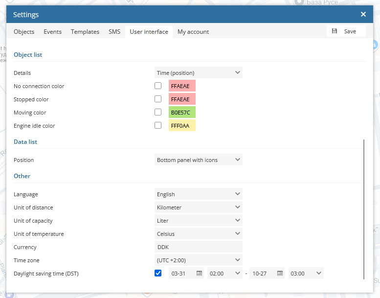Disable Daylight saving time checkbox
This screenshot has width=380, height=298.
pyautogui.click(x=158, y=273)
